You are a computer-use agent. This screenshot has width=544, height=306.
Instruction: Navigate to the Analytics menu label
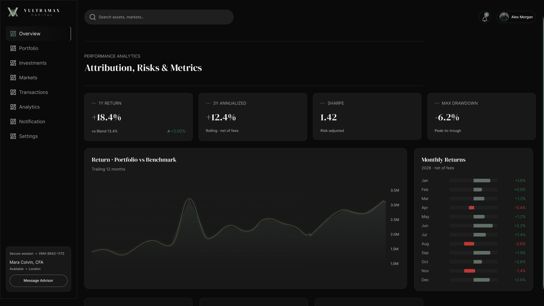click(29, 107)
